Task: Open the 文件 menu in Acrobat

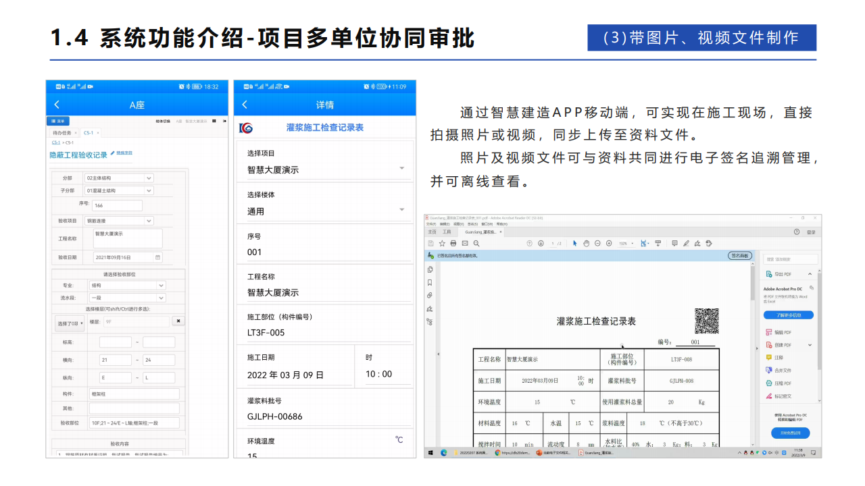Action: pyautogui.click(x=431, y=223)
